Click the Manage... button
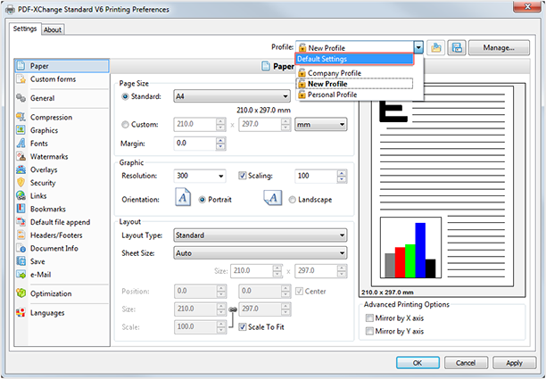The width and height of the screenshot is (546, 379). coord(499,47)
